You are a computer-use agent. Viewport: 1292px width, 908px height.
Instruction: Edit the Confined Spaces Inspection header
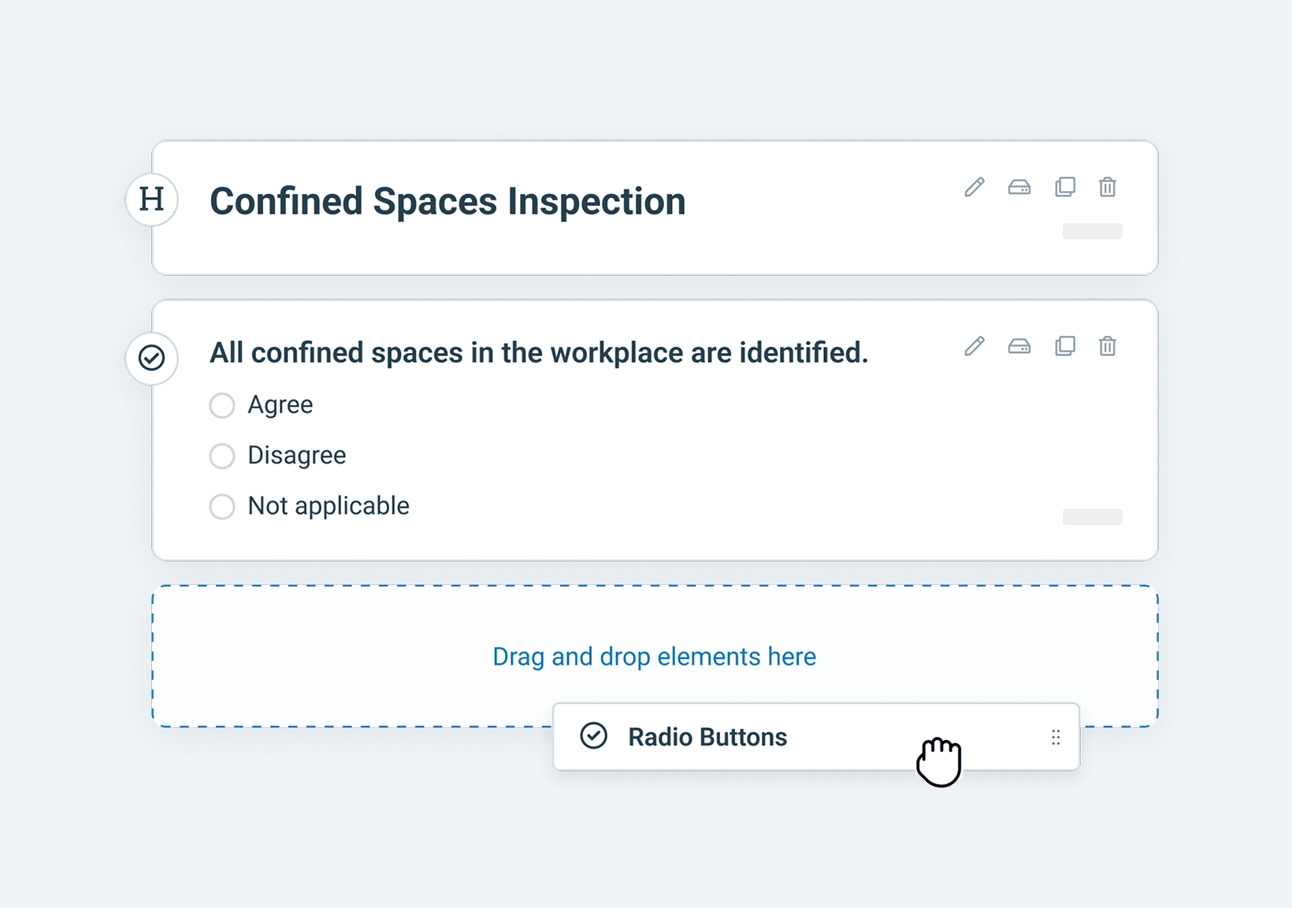pyautogui.click(x=975, y=187)
